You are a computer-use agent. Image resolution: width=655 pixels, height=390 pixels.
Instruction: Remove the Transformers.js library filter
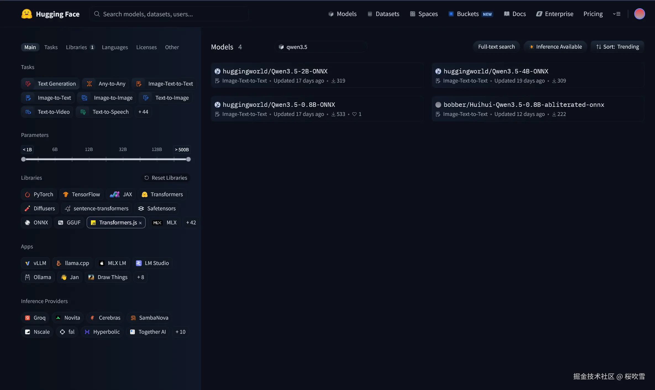point(140,223)
